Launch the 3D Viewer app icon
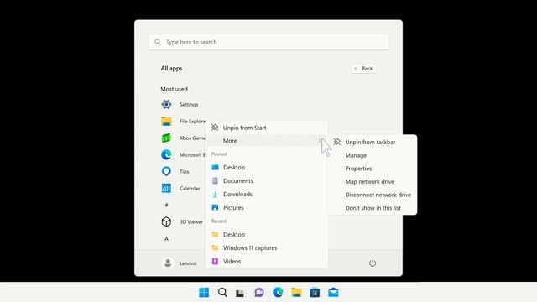Viewport: 537px width, 302px height. [166, 221]
